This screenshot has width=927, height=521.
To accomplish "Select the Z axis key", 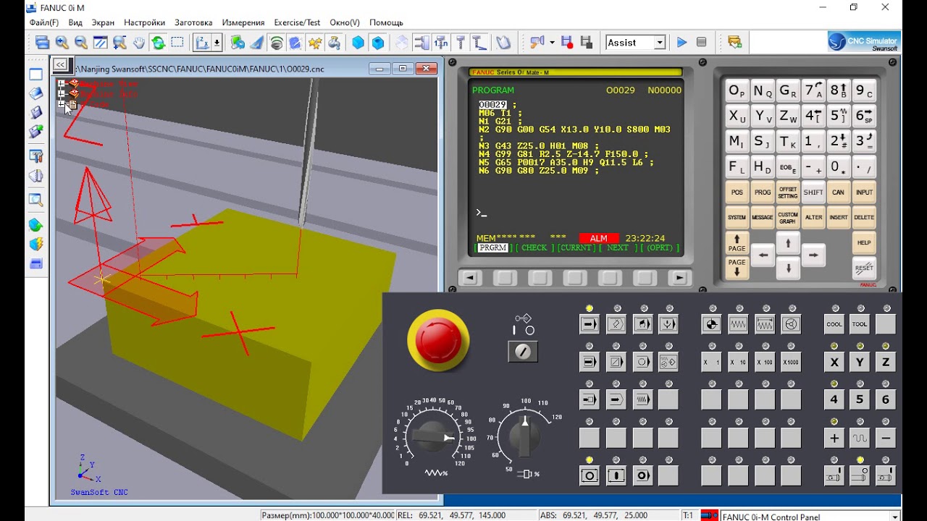I will click(x=885, y=362).
